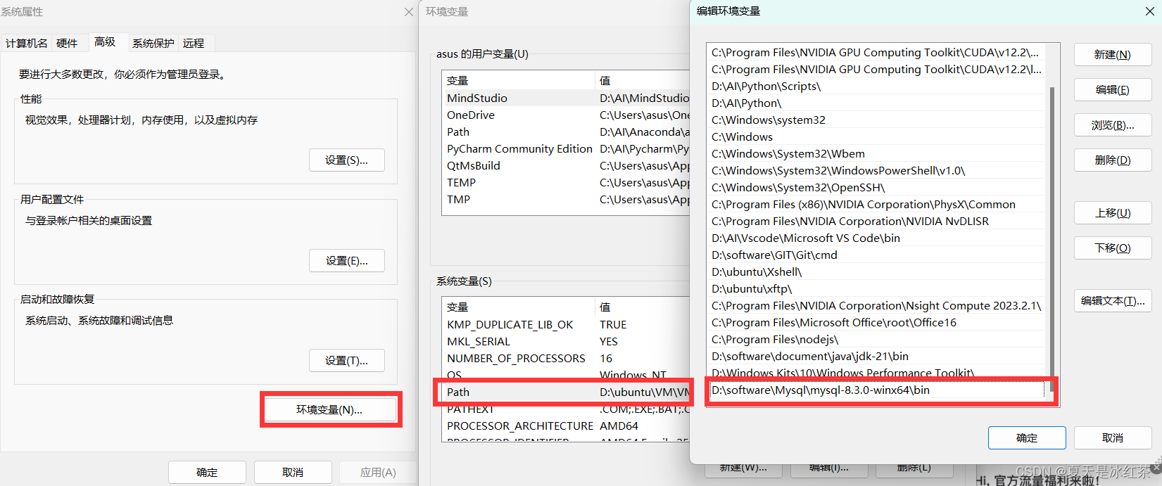Select D:\ubuntu\Xshell\ path entry
The image size is (1162, 486).
[877, 271]
